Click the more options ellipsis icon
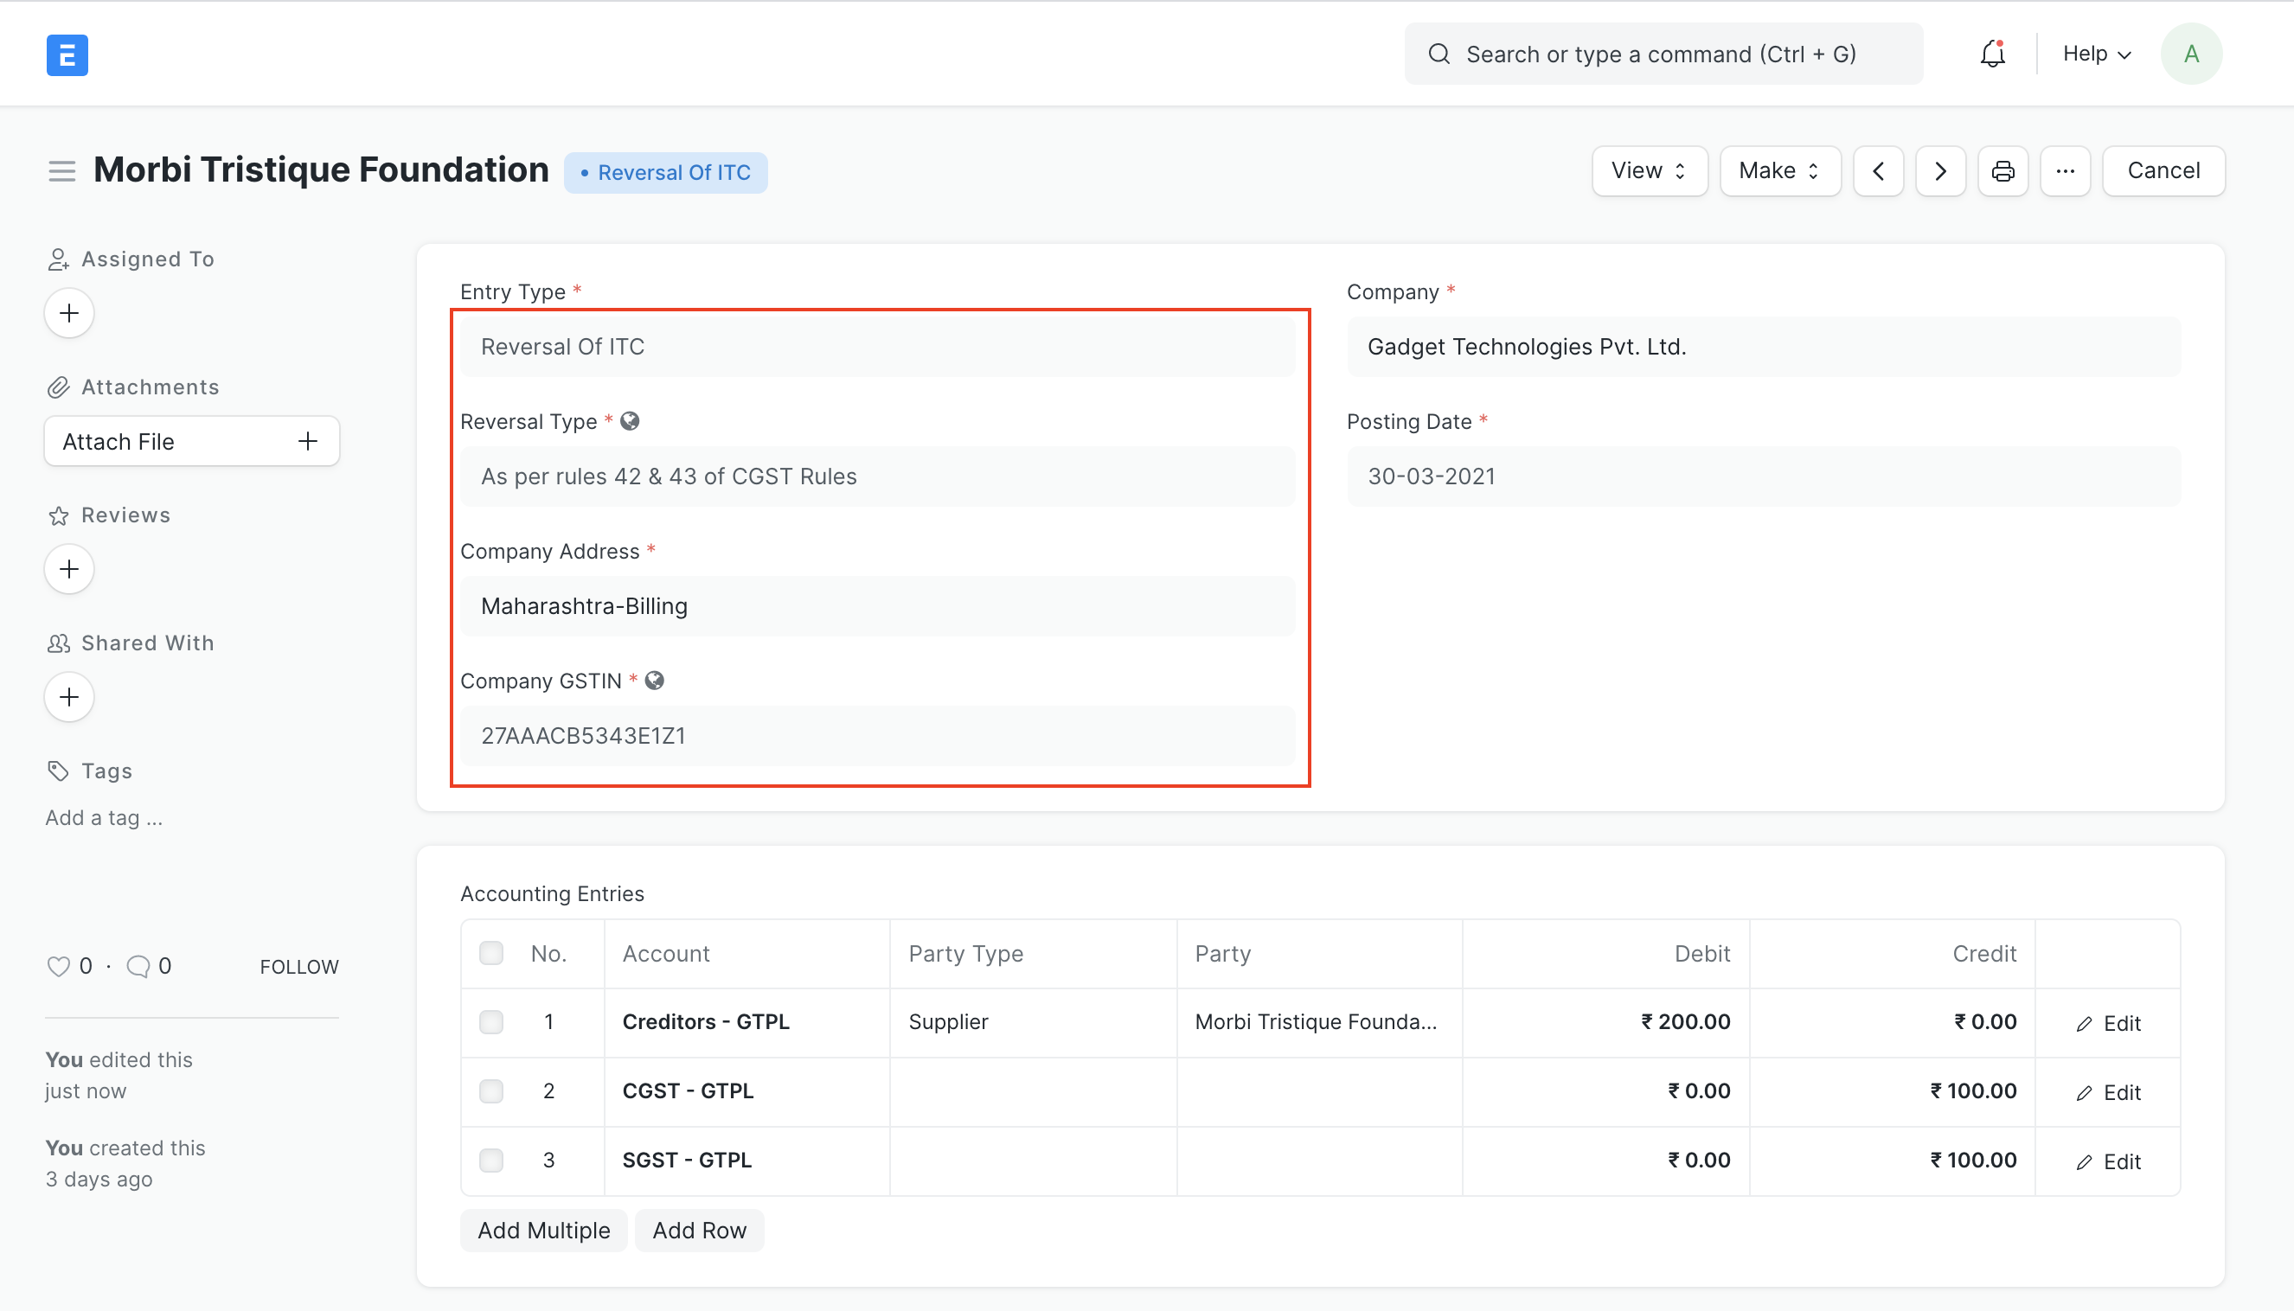2294x1311 pixels. click(2066, 170)
